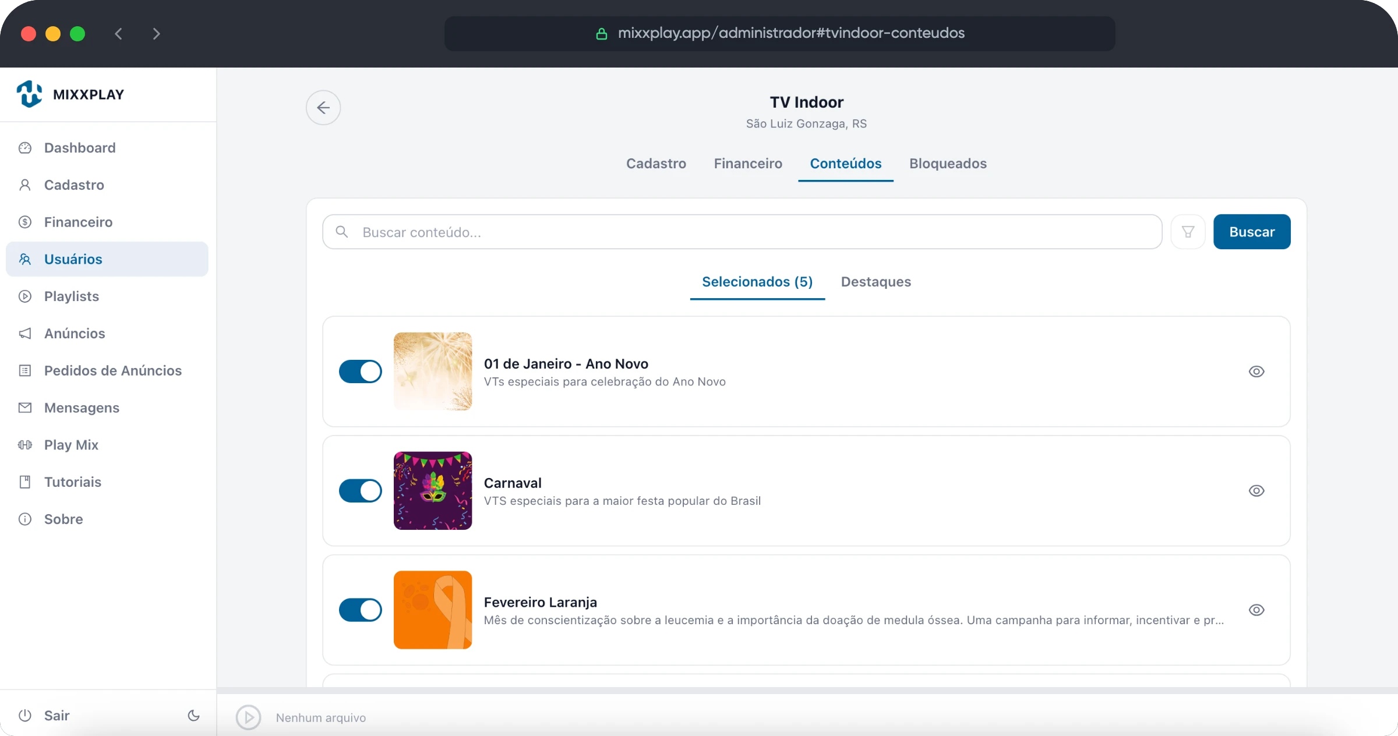Click the Mixxplay logo
This screenshot has width=1398, height=736.
[x=70, y=94]
